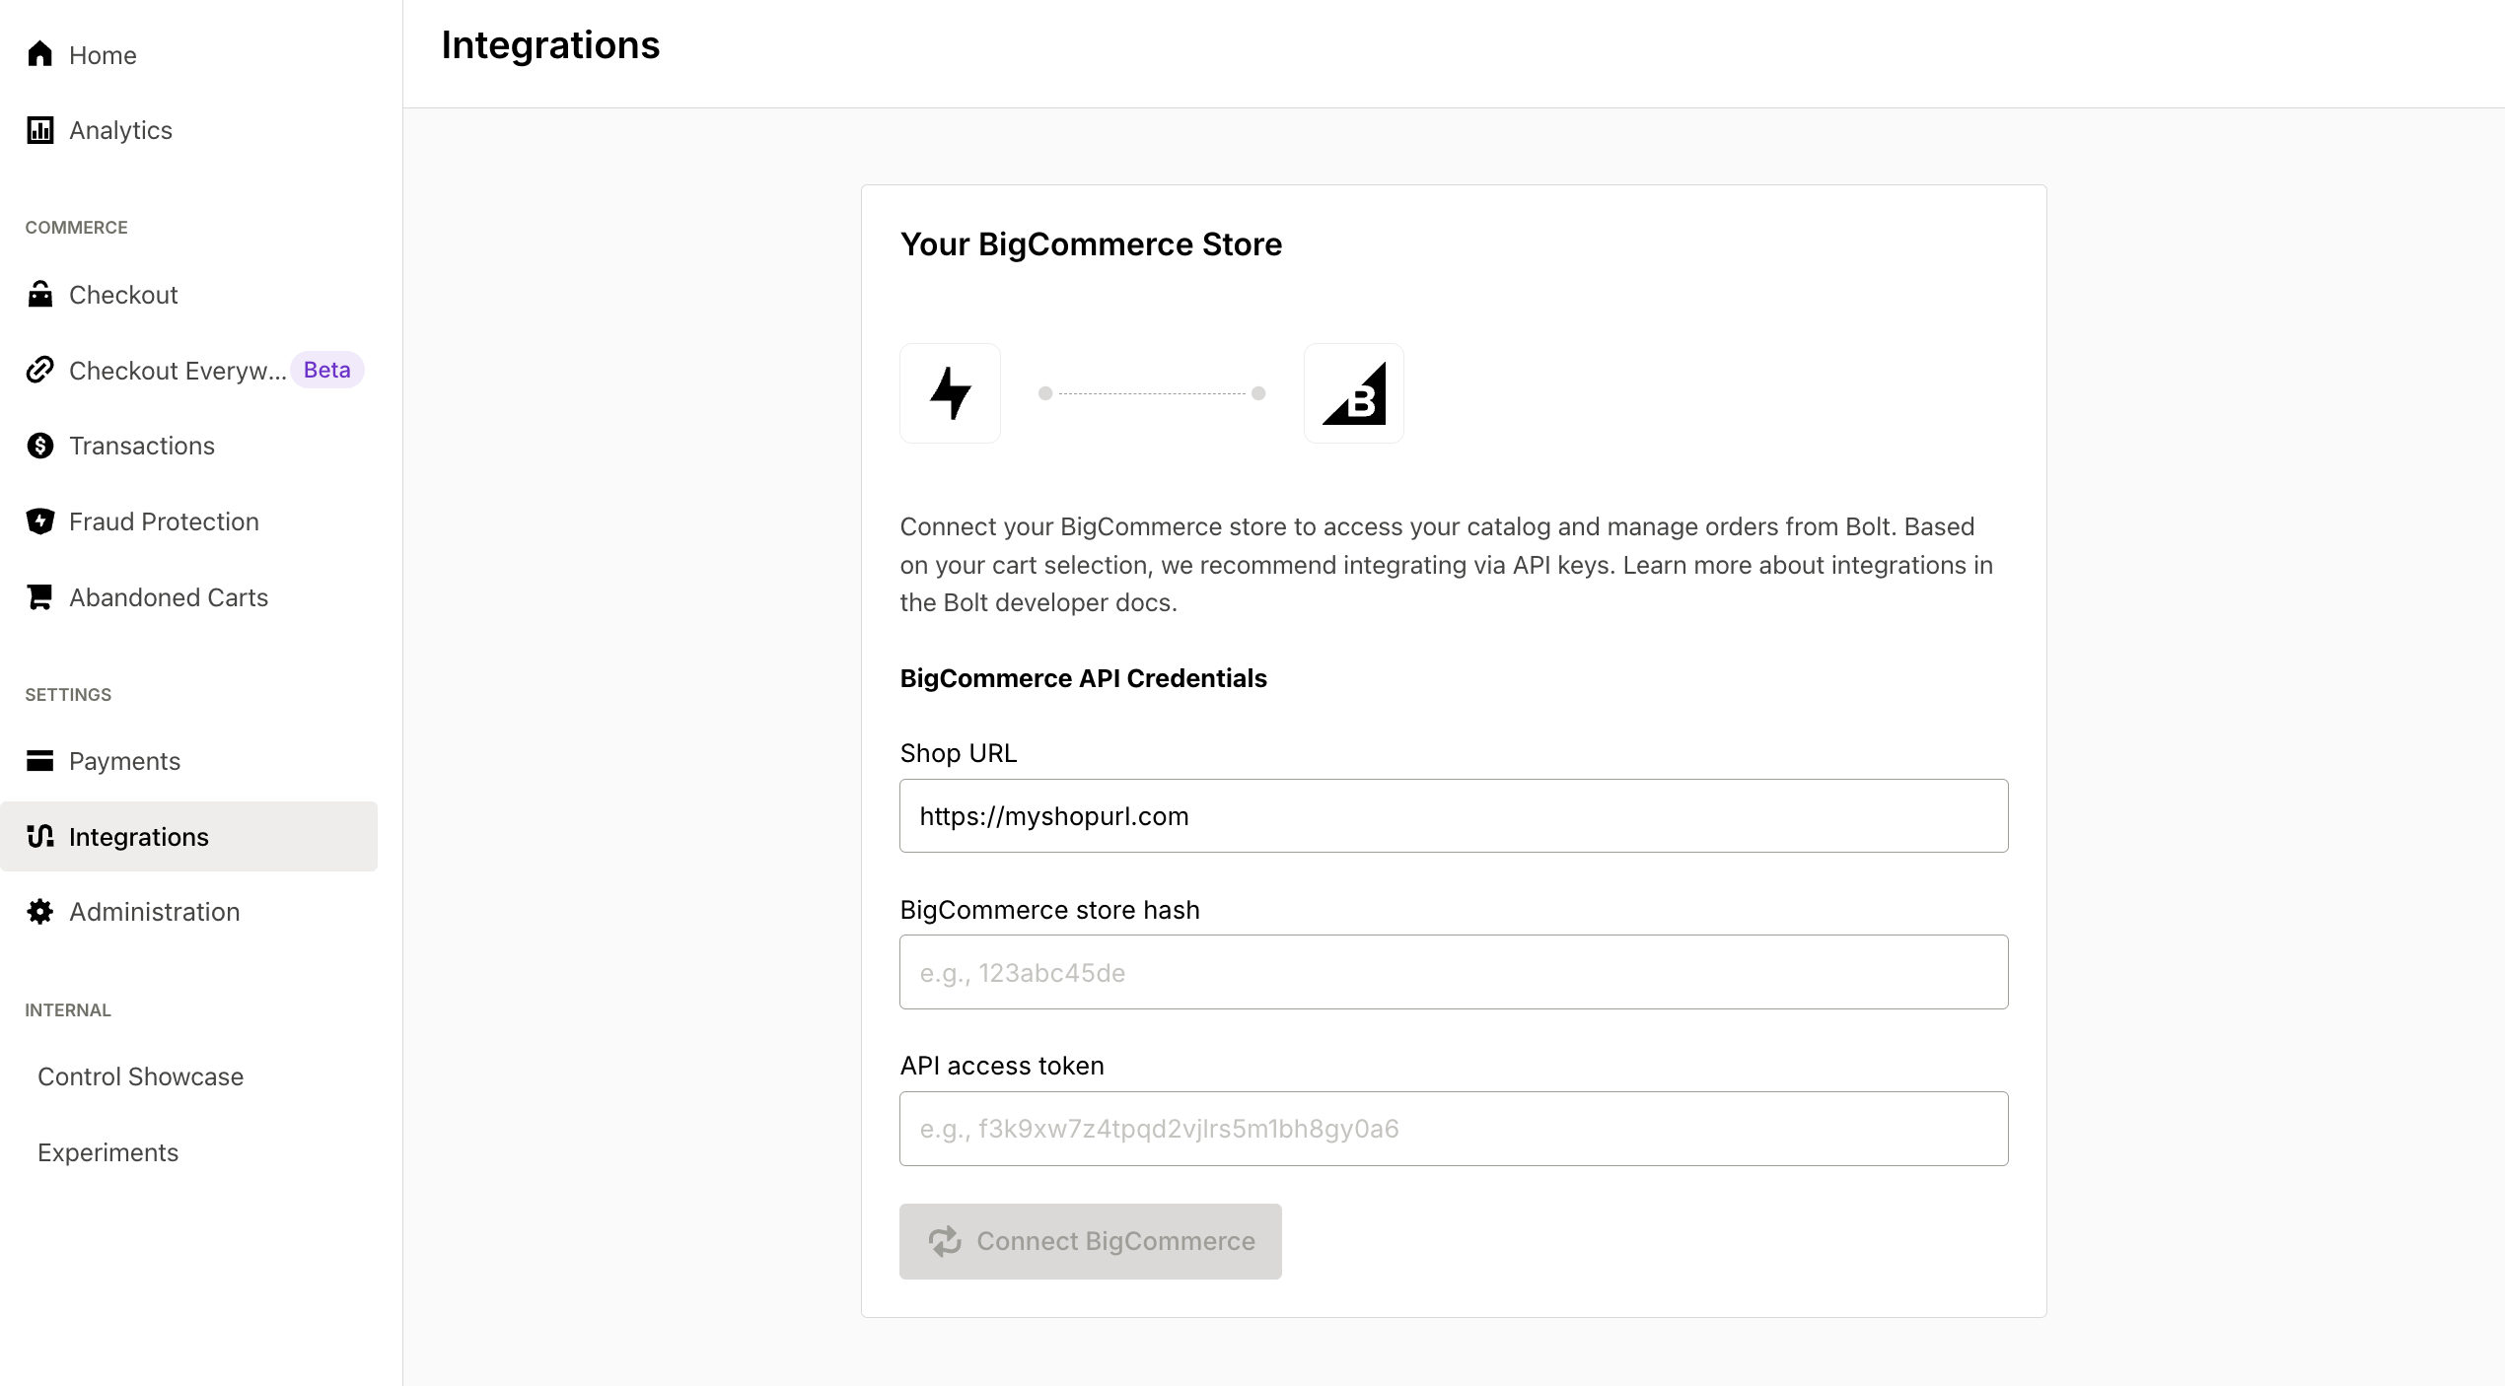Click the Experiments tree item

pyautogui.click(x=107, y=1150)
